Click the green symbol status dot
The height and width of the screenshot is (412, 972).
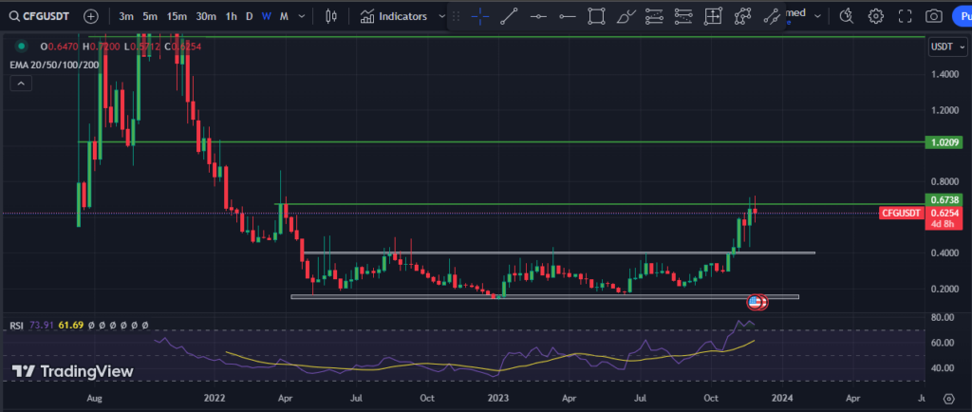pyautogui.click(x=22, y=46)
